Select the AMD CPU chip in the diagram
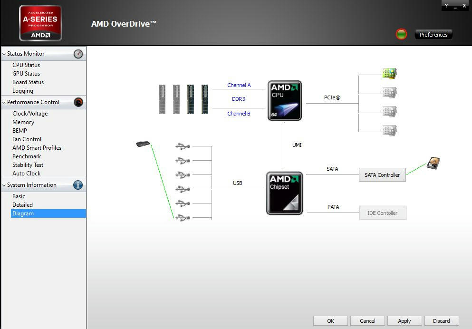 pos(284,100)
